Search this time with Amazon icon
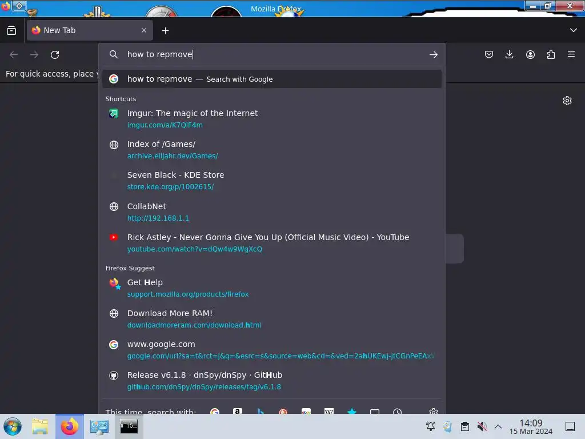 [238, 412]
